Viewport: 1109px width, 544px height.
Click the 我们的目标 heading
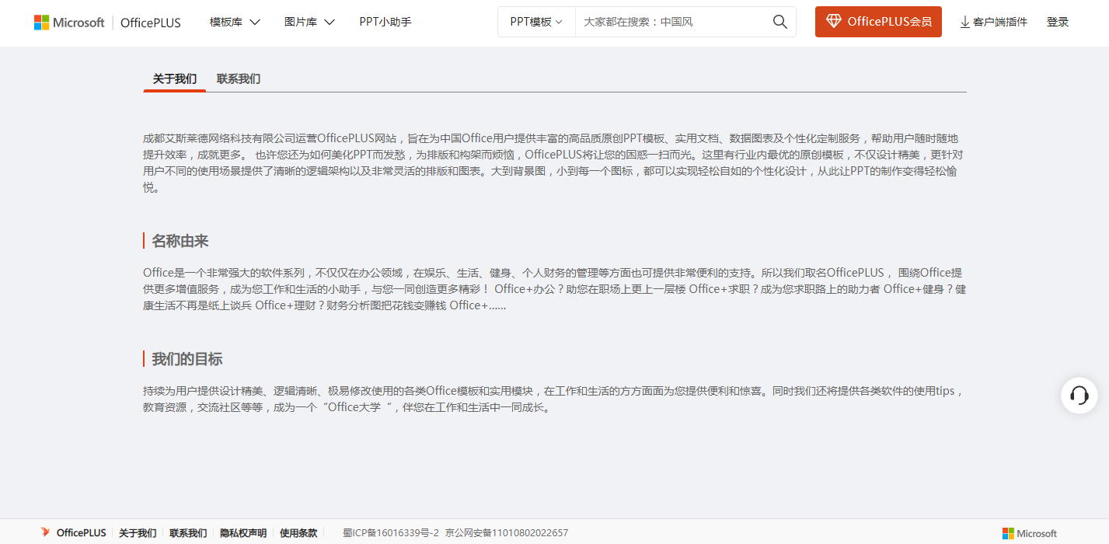tap(187, 359)
